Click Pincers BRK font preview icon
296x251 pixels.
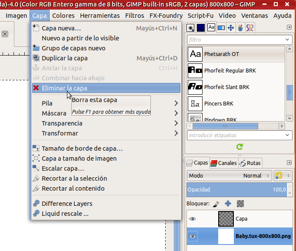(195, 104)
